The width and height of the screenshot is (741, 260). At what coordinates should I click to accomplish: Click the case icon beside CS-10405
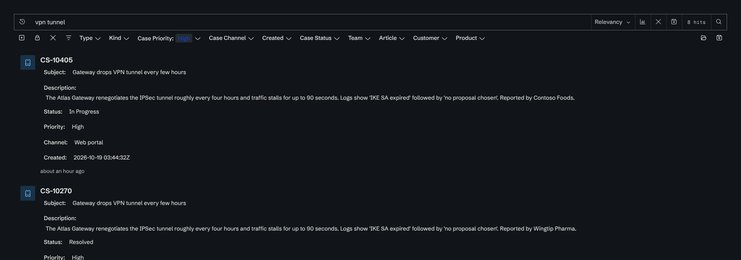(x=28, y=62)
